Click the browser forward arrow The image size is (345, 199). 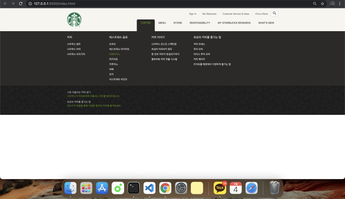(13, 4)
